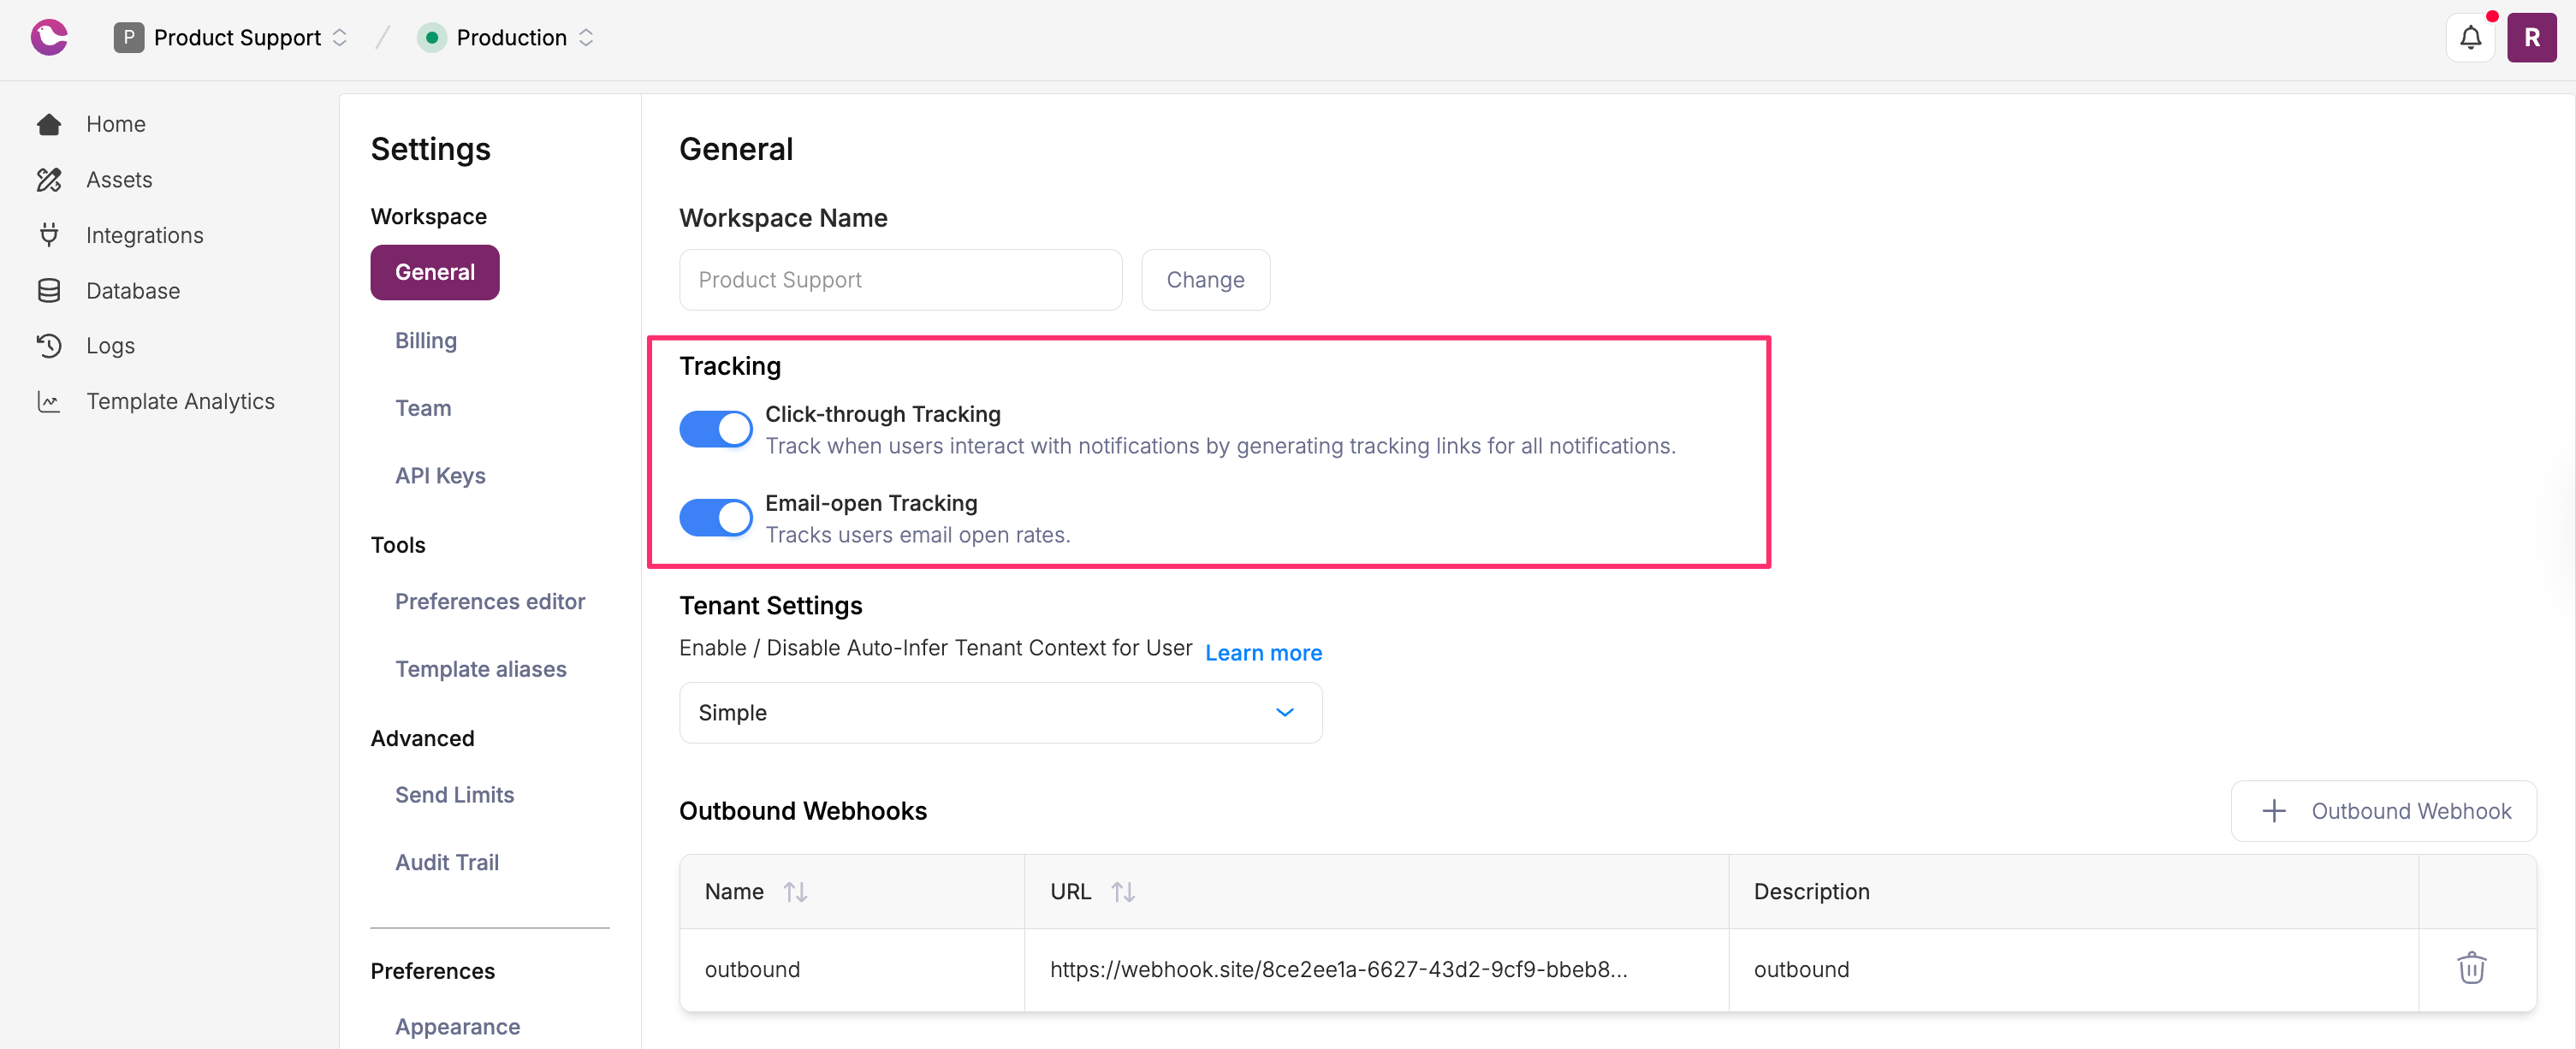
Task: Open the notifications bell
Action: pos(2470,38)
